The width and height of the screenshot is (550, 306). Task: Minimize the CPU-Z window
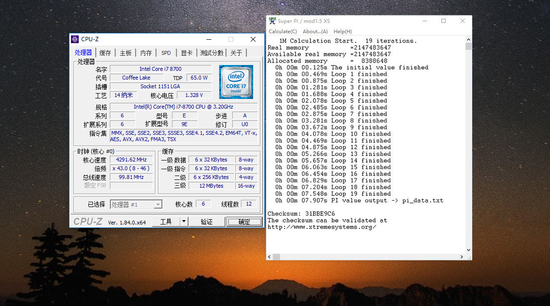click(x=209, y=39)
